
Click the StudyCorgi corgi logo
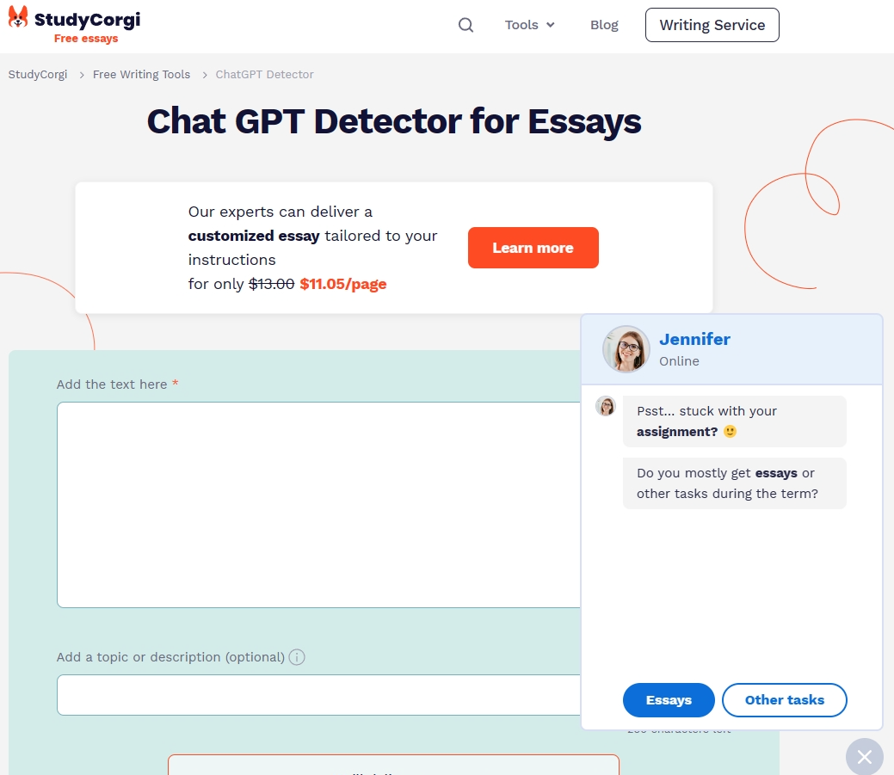pyautogui.click(x=18, y=17)
